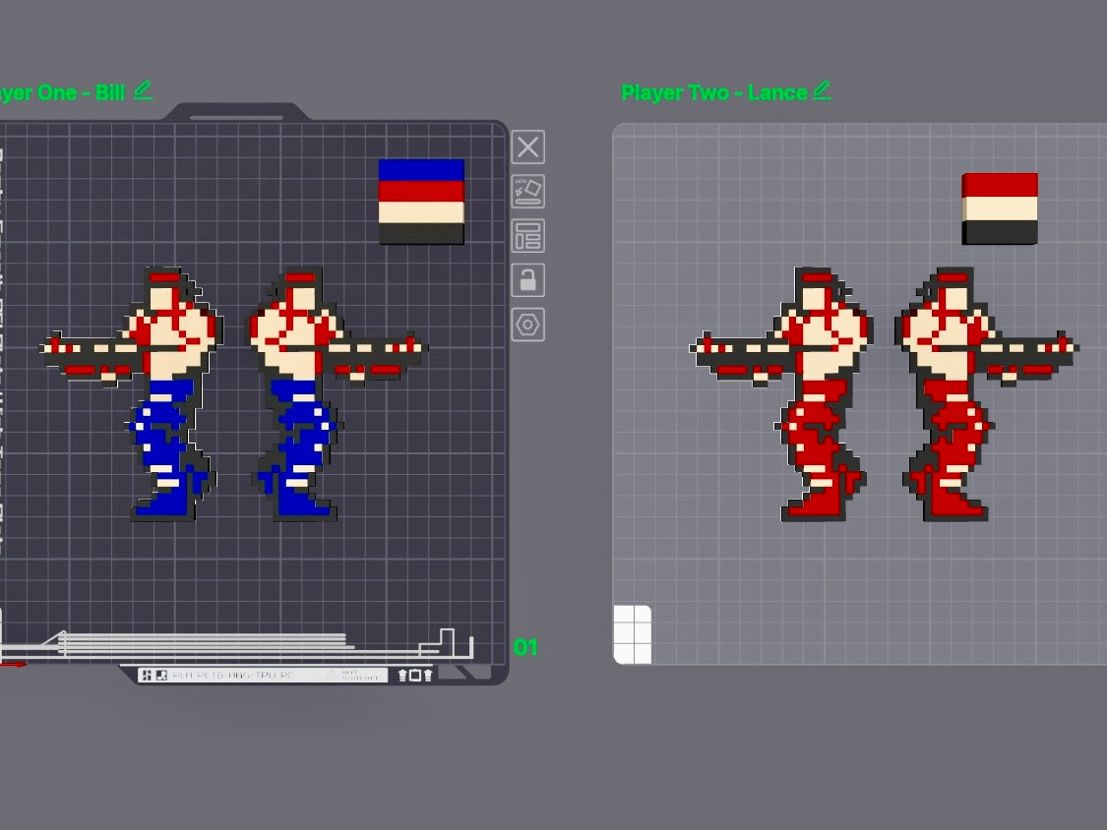
Task: Click the X icon to remove plate 01 objects
Action: 527,148
